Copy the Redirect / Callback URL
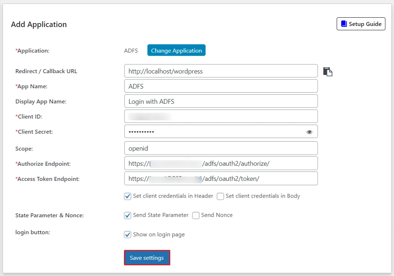This screenshot has height=276, width=394. [328, 71]
